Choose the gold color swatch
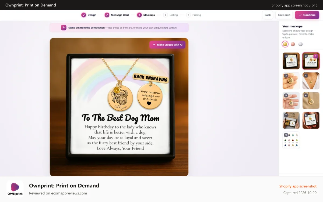323x202 pixels. coord(285,44)
